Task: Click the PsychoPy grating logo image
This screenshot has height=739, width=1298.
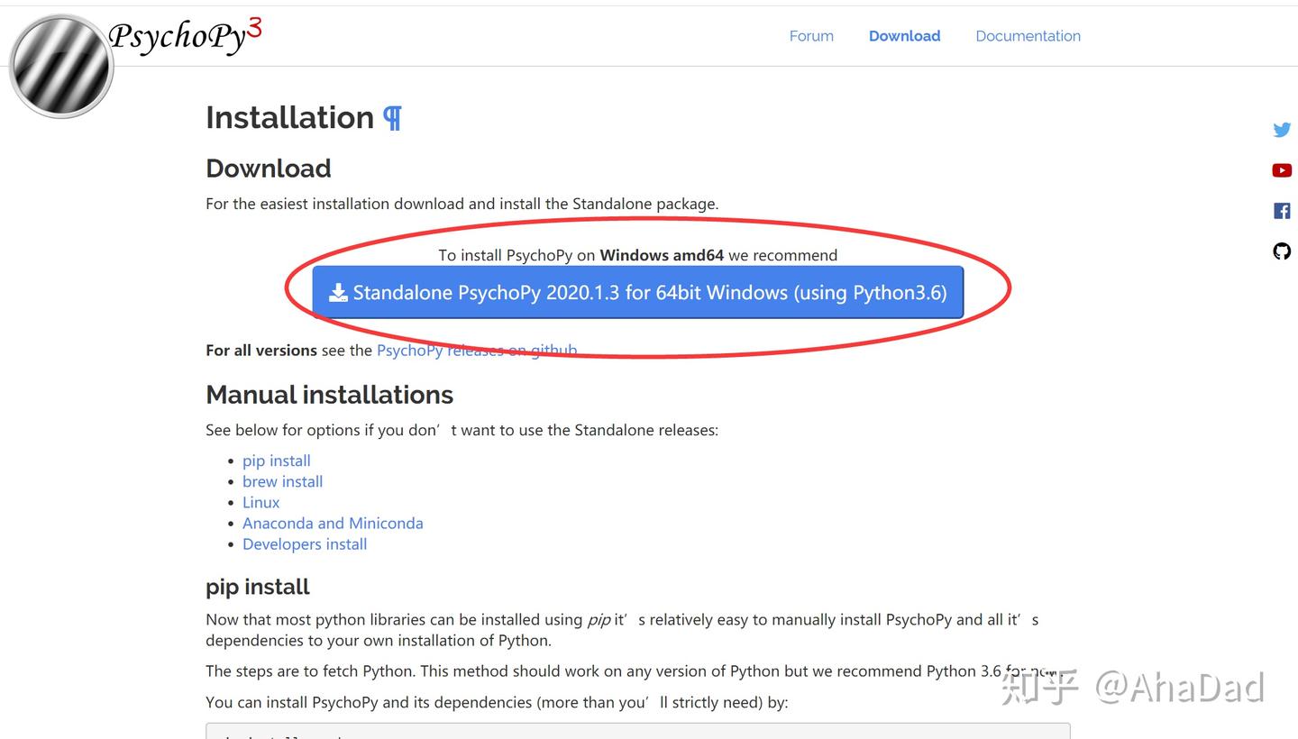Action: (61, 66)
